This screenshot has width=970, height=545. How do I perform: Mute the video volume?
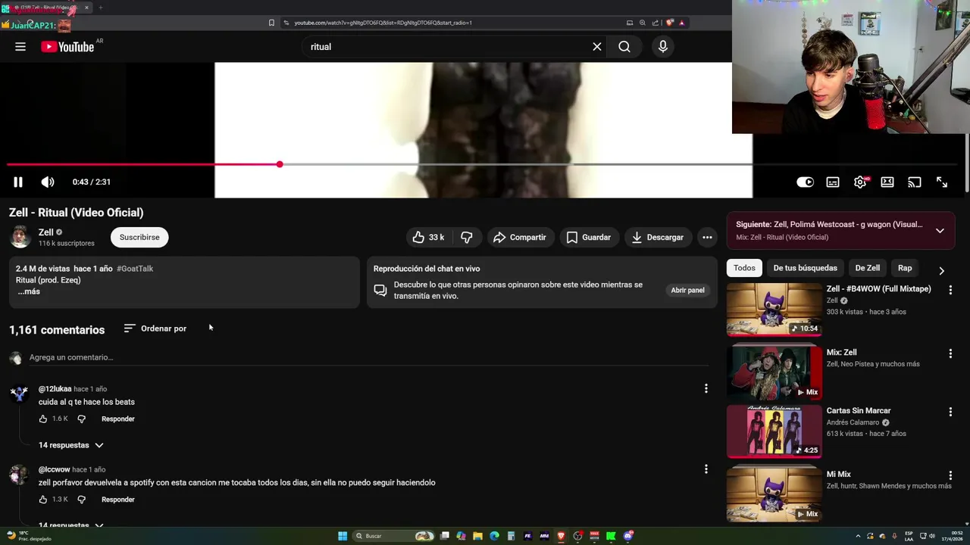tap(48, 182)
